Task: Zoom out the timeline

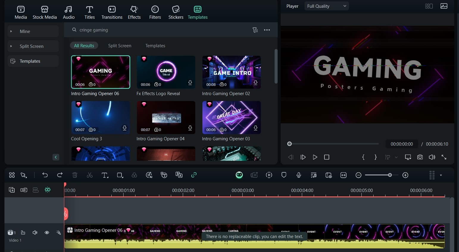Action: point(358,175)
